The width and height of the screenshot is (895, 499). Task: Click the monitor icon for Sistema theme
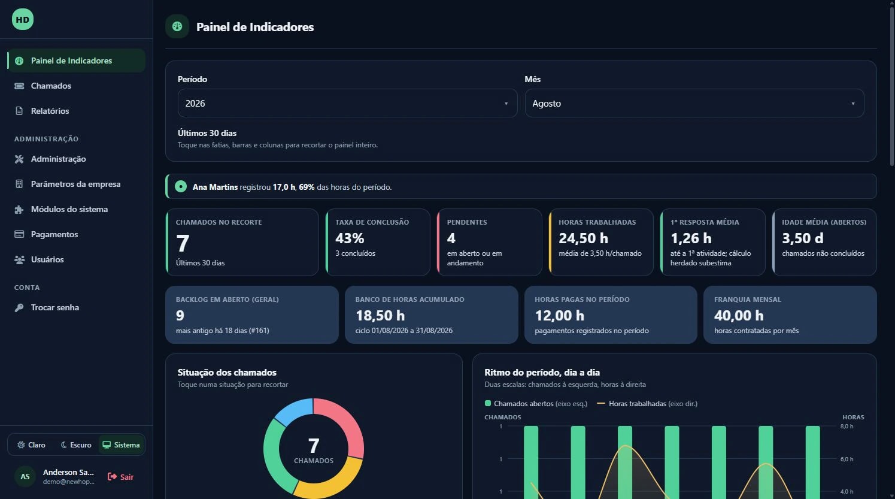coord(107,445)
